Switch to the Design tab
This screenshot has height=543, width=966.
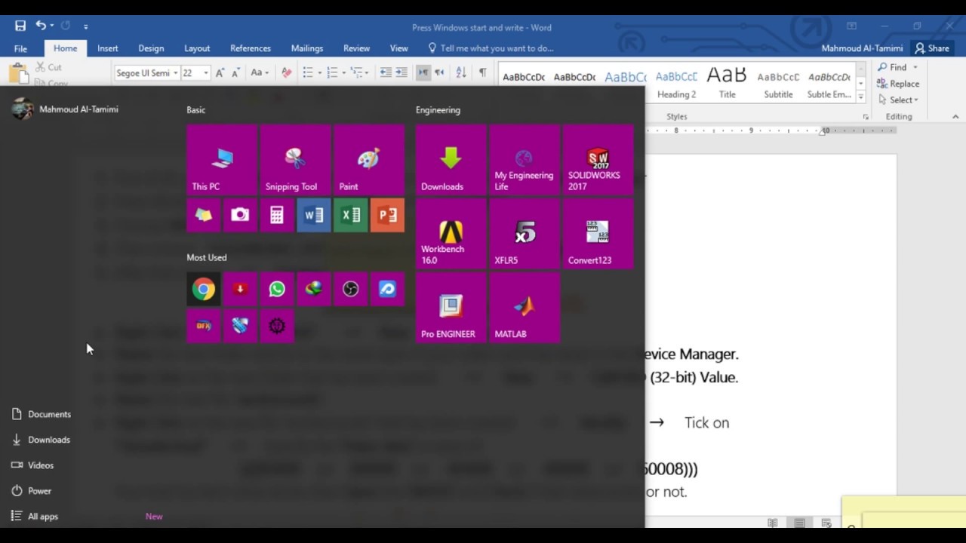pos(151,48)
